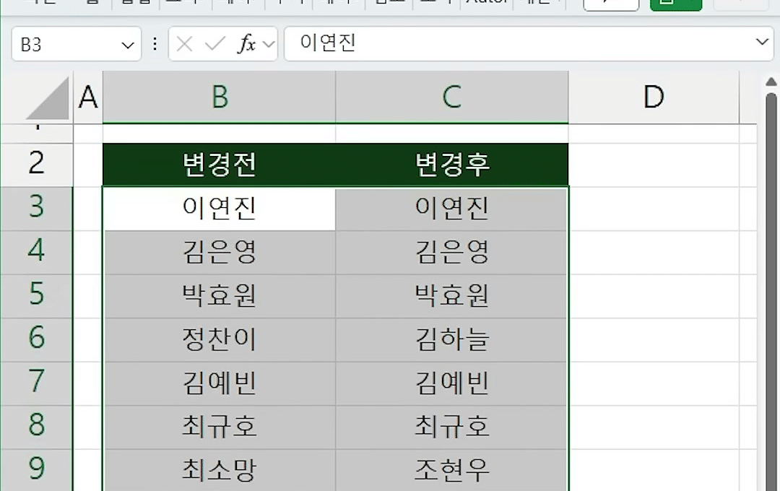Select column C header
Viewport: 780px width, 491px height.
point(451,97)
